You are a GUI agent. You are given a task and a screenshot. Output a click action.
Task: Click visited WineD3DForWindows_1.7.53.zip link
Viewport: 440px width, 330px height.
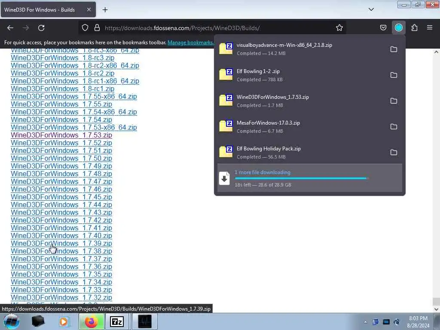(61, 135)
